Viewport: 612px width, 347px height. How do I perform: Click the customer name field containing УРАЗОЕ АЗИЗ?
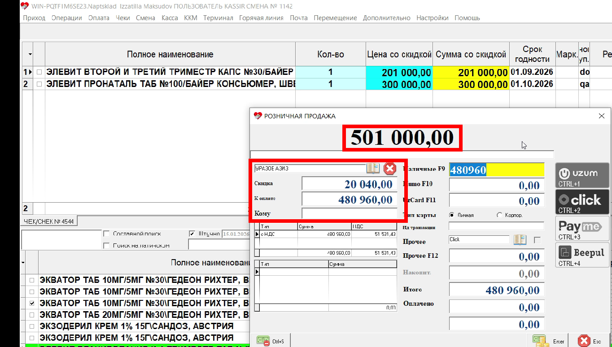(x=310, y=169)
